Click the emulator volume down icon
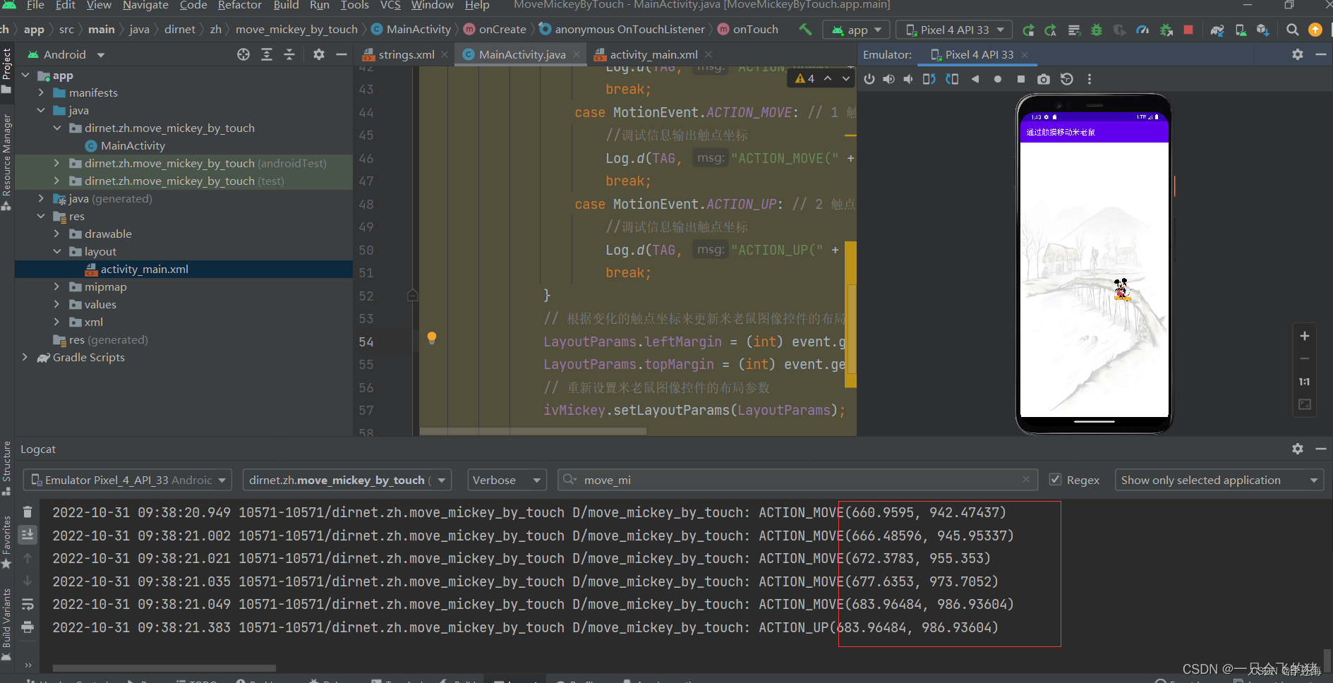Image resolution: width=1333 pixels, height=683 pixels. 908,79
